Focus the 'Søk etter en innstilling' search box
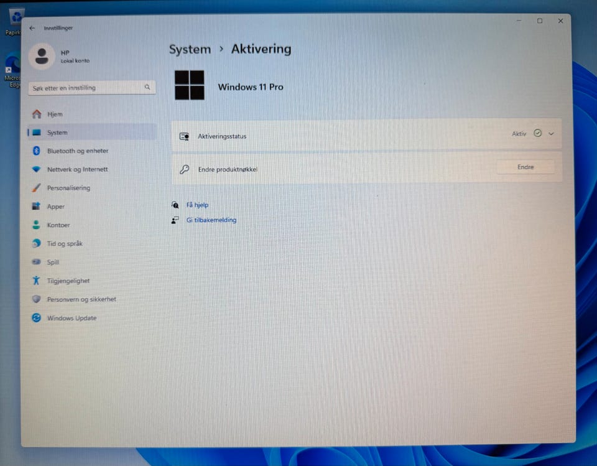 (x=92, y=88)
